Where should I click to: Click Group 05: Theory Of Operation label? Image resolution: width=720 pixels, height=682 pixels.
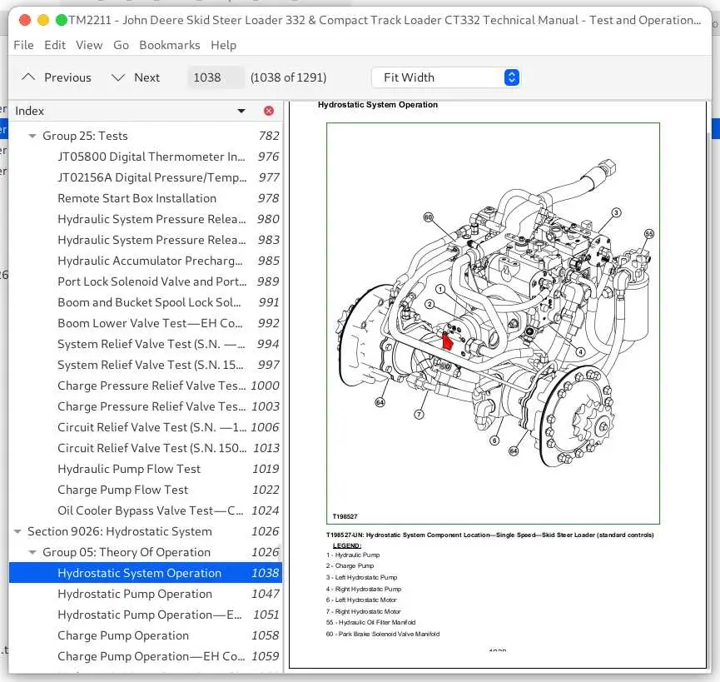(127, 552)
